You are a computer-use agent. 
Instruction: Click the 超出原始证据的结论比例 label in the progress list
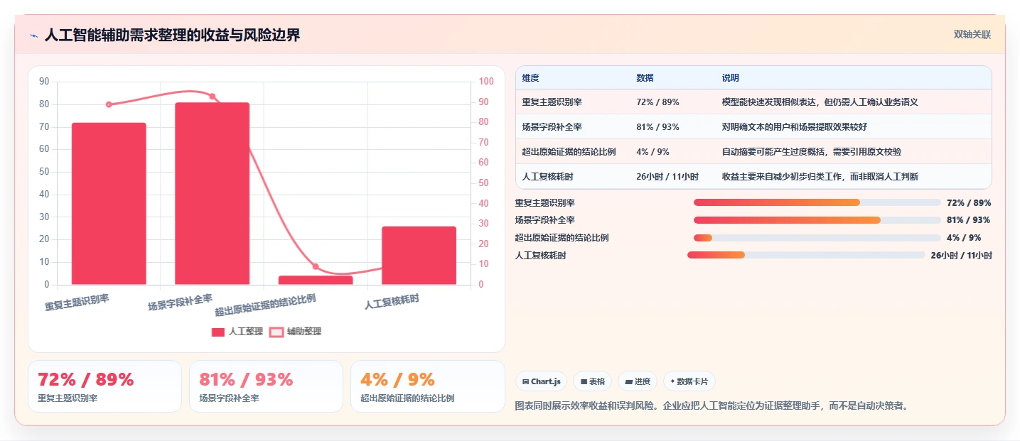(562, 238)
